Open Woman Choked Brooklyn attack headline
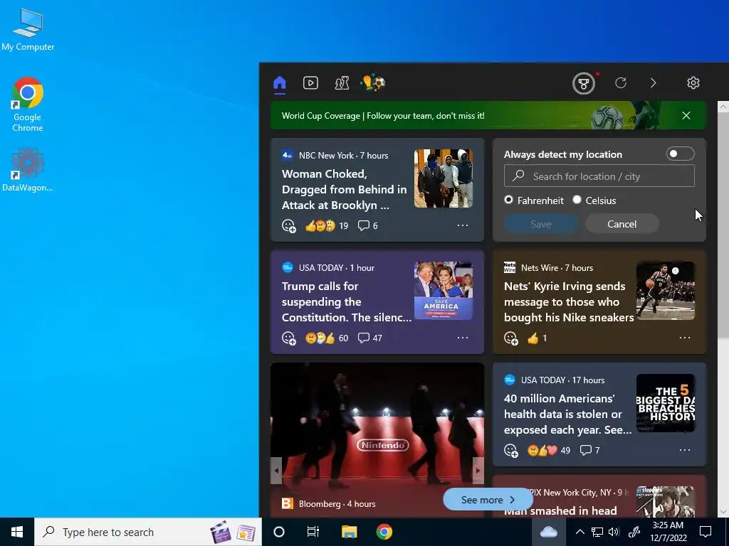The image size is (729, 546). coord(344,189)
